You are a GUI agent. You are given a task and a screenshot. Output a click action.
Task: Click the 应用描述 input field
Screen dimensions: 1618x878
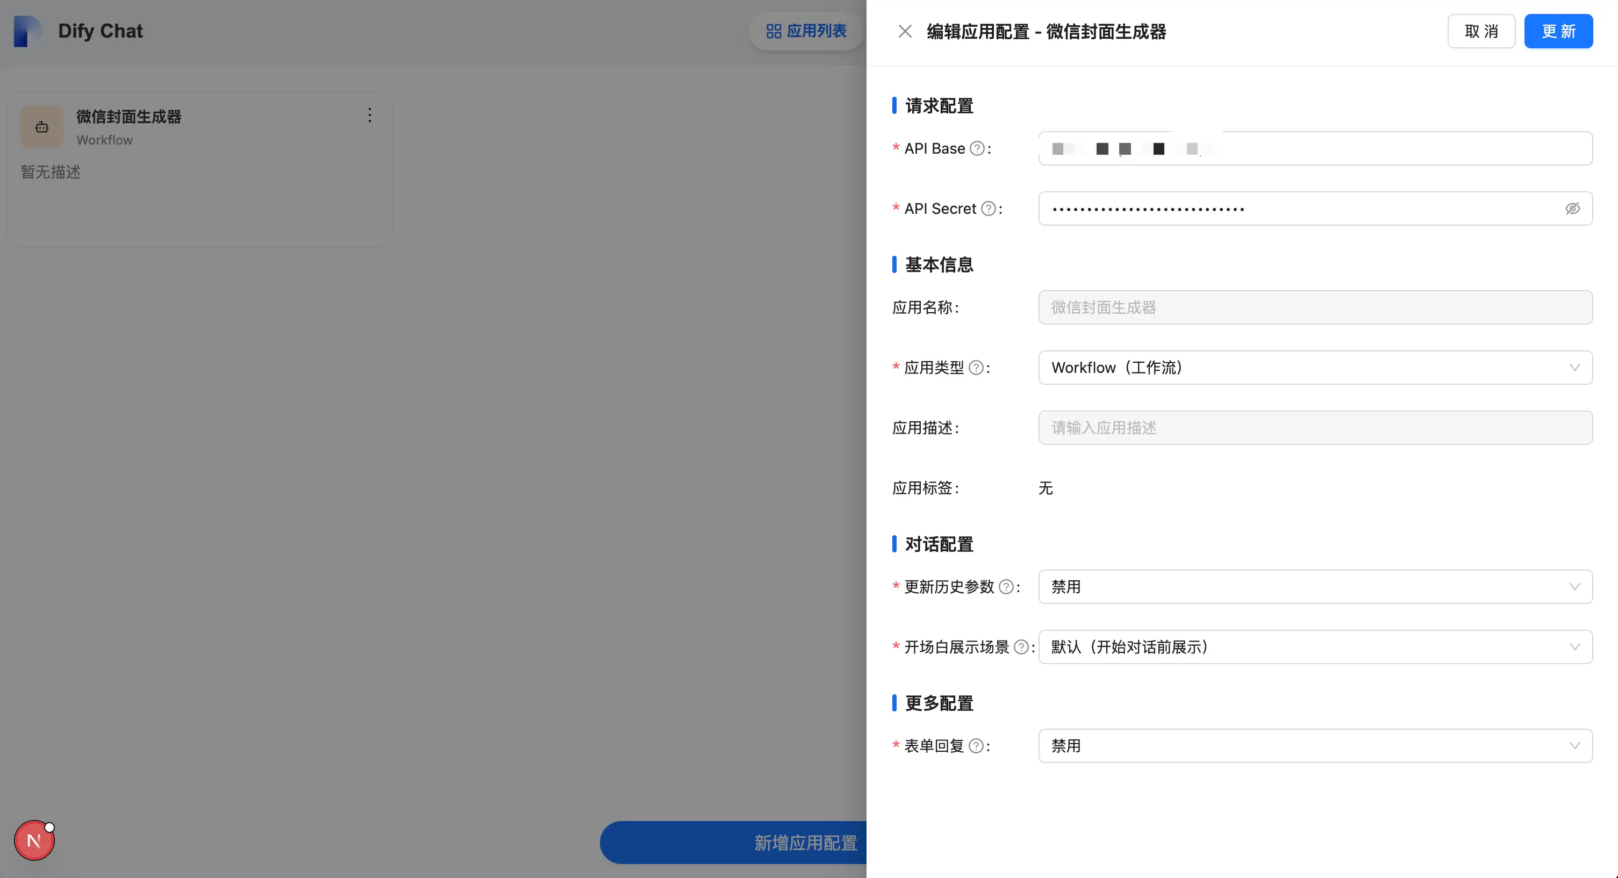[x=1315, y=428]
